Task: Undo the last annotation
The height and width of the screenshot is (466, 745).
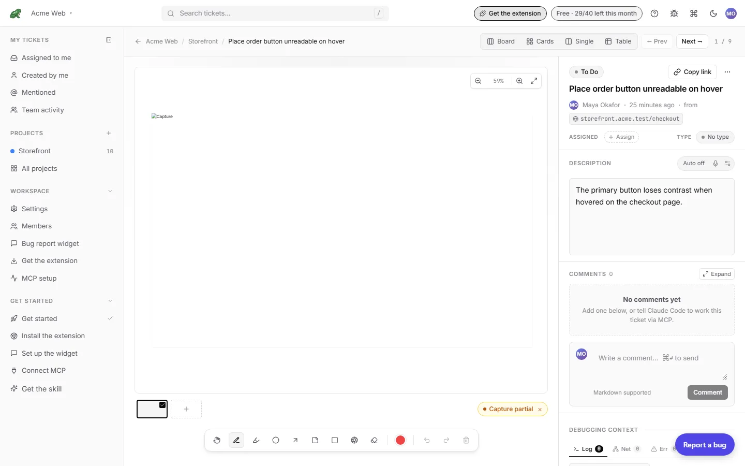Action: point(427,440)
